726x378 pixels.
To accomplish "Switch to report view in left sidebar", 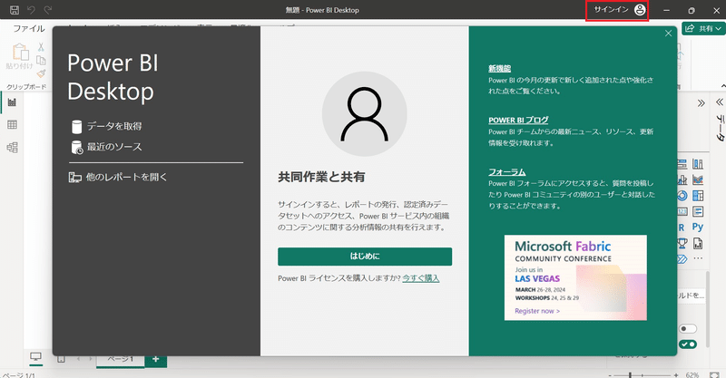I will pyautogui.click(x=12, y=102).
